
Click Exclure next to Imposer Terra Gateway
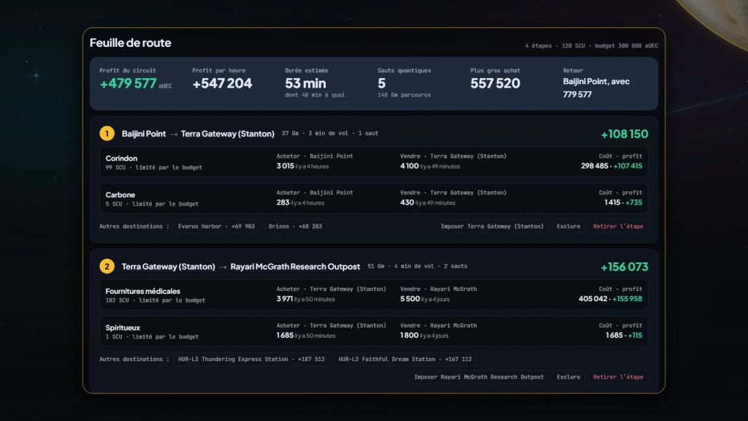coord(568,227)
